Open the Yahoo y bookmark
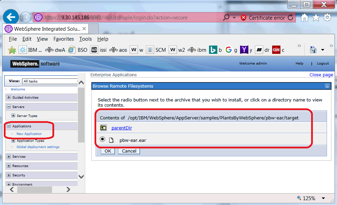Image resolution: width=337 pixels, height=205 pixels. (246, 50)
